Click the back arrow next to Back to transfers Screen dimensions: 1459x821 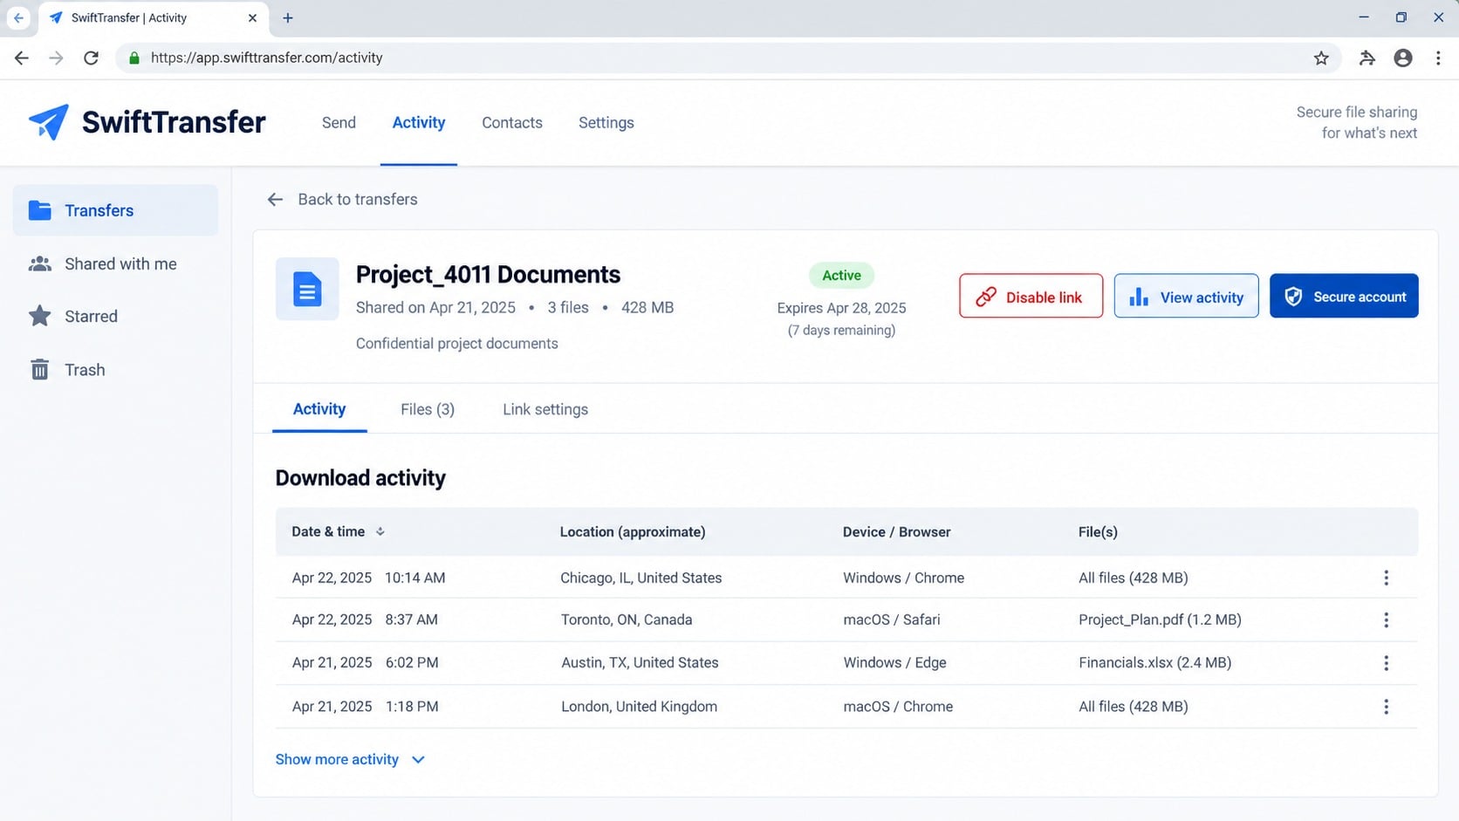(275, 200)
